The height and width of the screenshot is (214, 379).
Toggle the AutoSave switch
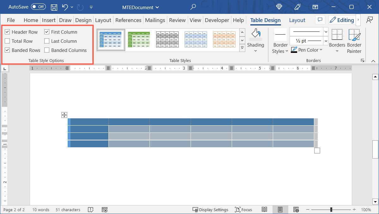click(x=39, y=7)
